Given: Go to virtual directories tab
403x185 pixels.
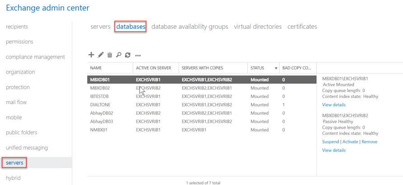Looking at the screenshot, I should [x=258, y=27].
